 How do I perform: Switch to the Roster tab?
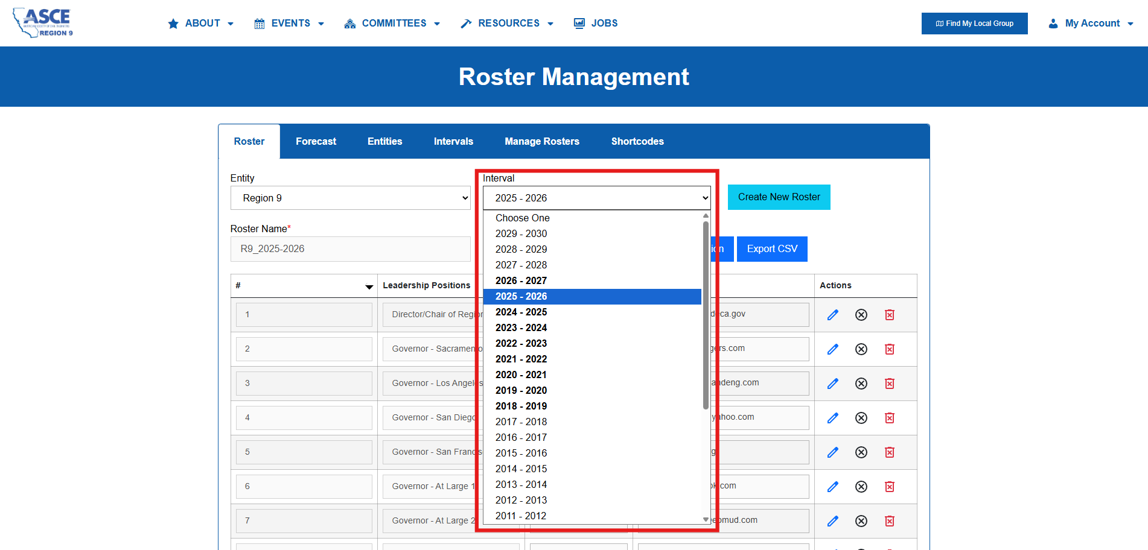tap(249, 142)
